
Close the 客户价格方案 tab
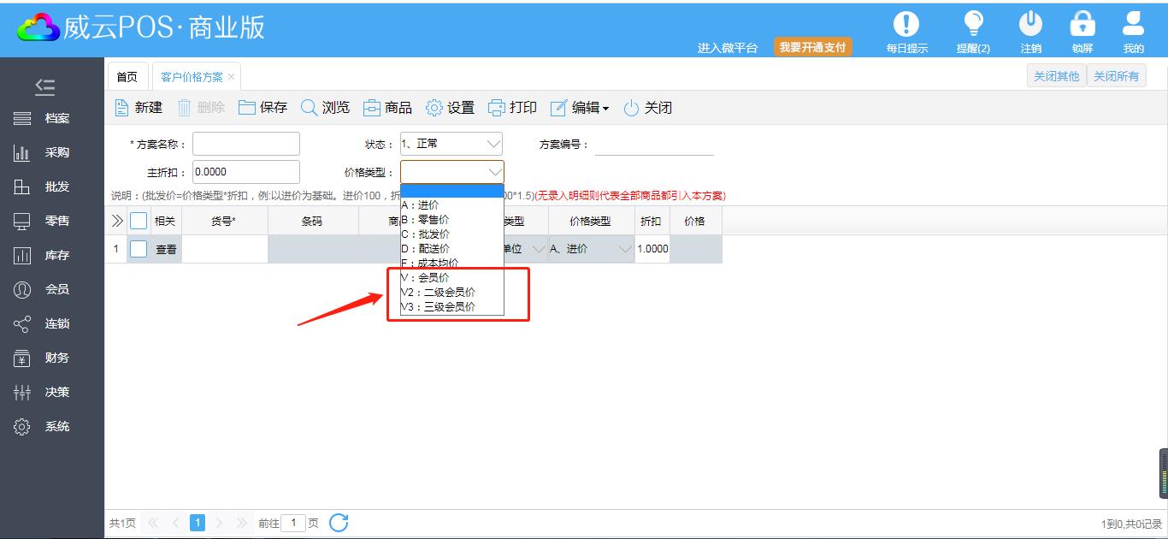(x=231, y=77)
